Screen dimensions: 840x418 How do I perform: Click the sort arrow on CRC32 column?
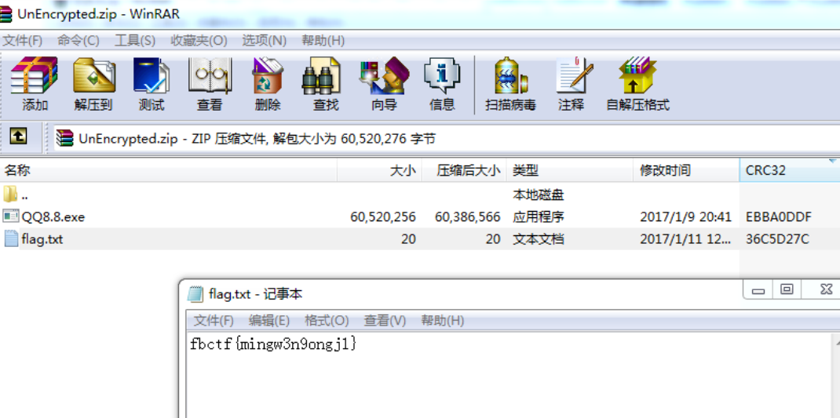(832, 161)
